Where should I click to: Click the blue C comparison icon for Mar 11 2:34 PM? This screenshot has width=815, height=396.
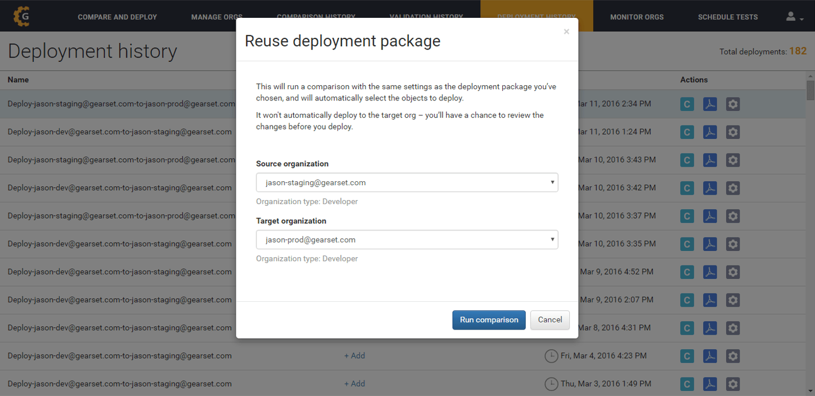[687, 104]
